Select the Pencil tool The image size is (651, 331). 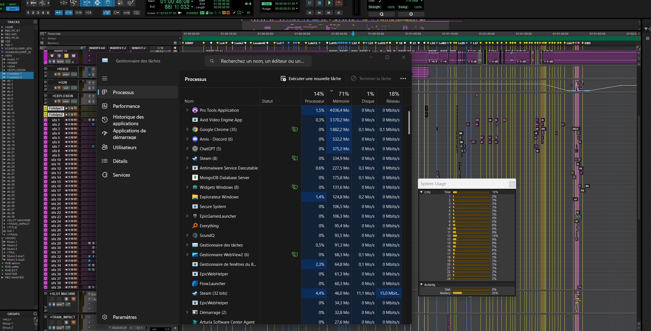131,3
